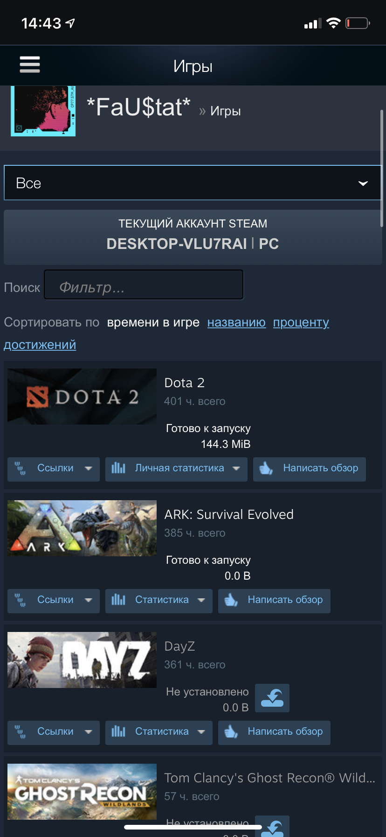
Task: Tap the DayZ install download icon
Action: pos(272,698)
